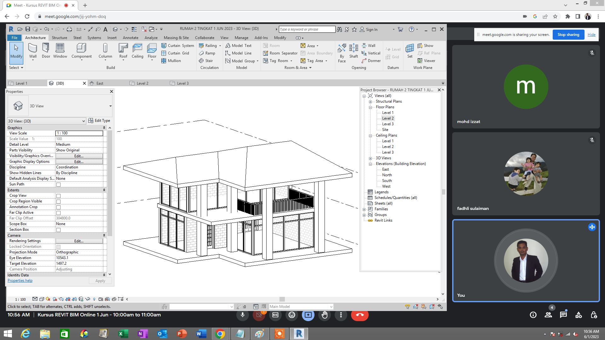The height and width of the screenshot is (340, 605).
Task: Select the Shaft opening tool
Action: (354, 51)
